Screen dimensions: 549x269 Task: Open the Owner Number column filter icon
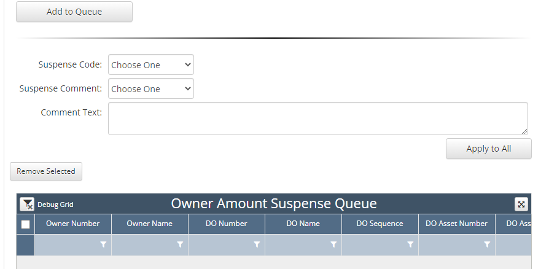pyautogui.click(x=103, y=244)
